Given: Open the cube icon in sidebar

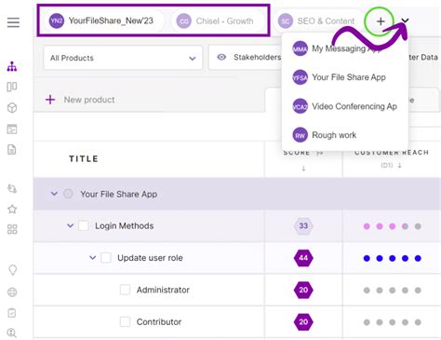Looking at the screenshot, I should coord(12,108).
